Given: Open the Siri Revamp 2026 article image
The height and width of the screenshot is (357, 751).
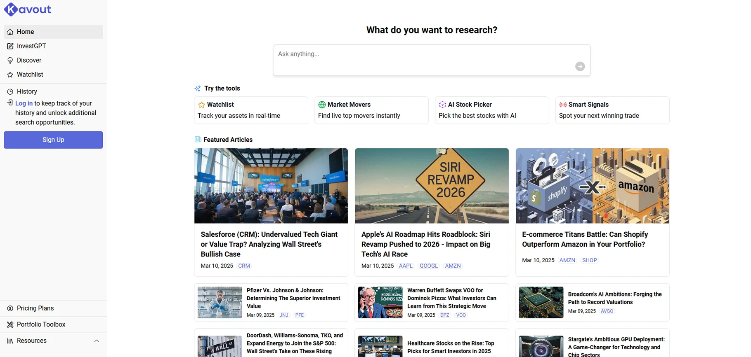Looking at the screenshot, I should click(432, 186).
